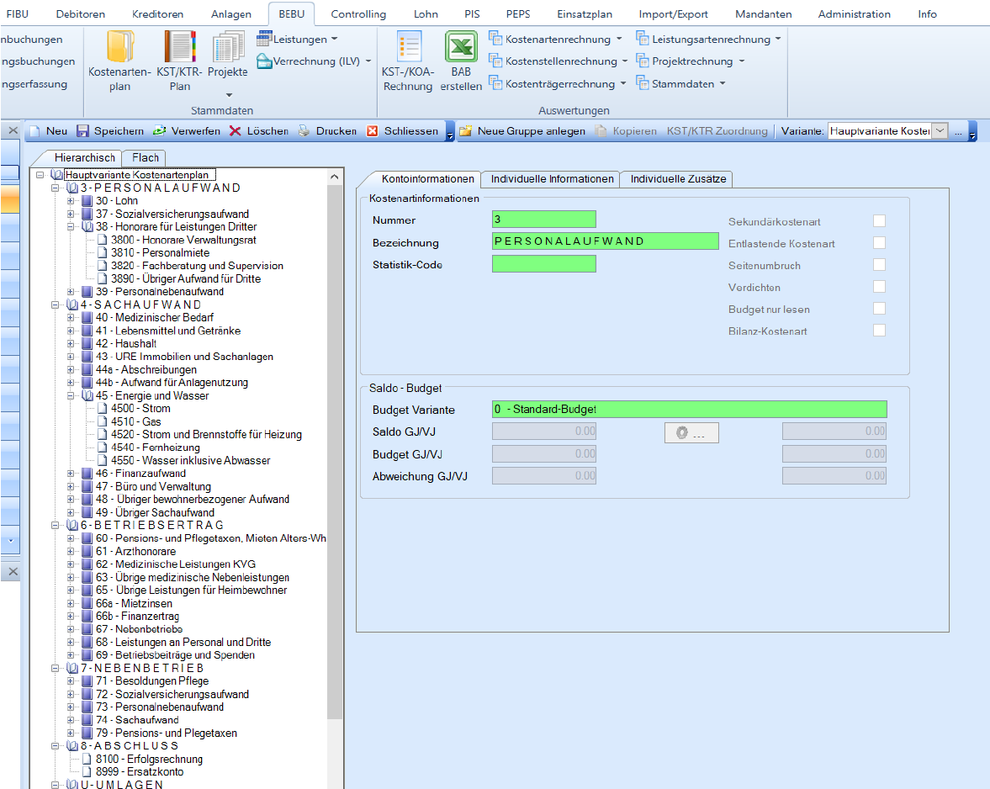Click the Schliessen button
This screenshot has height=789, width=990.
pyautogui.click(x=403, y=131)
